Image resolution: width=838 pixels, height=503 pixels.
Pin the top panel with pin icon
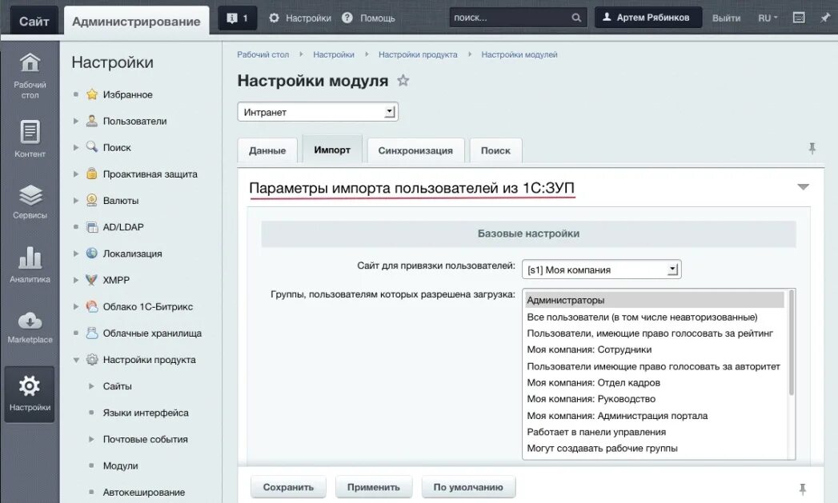tap(825, 18)
